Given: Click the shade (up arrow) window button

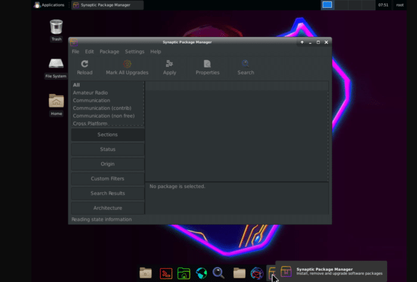Looking at the screenshot, I should (302, 42).
